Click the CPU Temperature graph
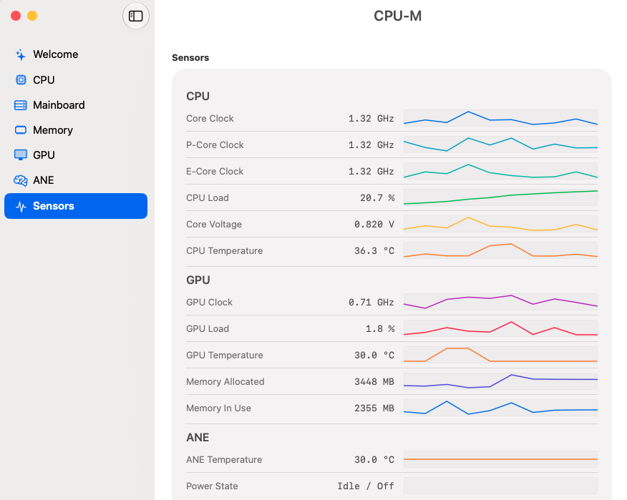The height and width of the screenshot is (500, 627). coord(500,250)
